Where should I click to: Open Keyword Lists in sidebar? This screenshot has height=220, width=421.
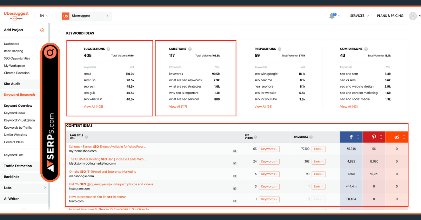14,155
